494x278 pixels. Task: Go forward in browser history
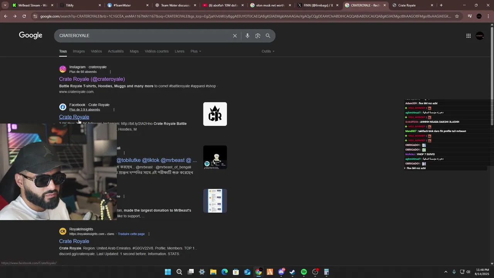[x=15, y=16]
